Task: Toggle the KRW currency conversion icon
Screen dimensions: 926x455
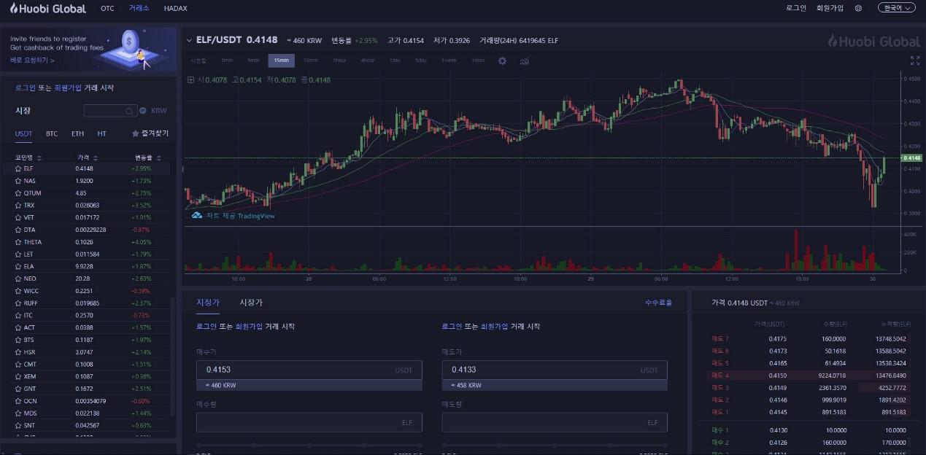Action: pyautogui.click(x=143, y=111)
